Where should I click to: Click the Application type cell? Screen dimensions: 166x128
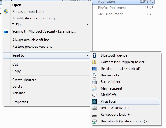tap(107, 1)
